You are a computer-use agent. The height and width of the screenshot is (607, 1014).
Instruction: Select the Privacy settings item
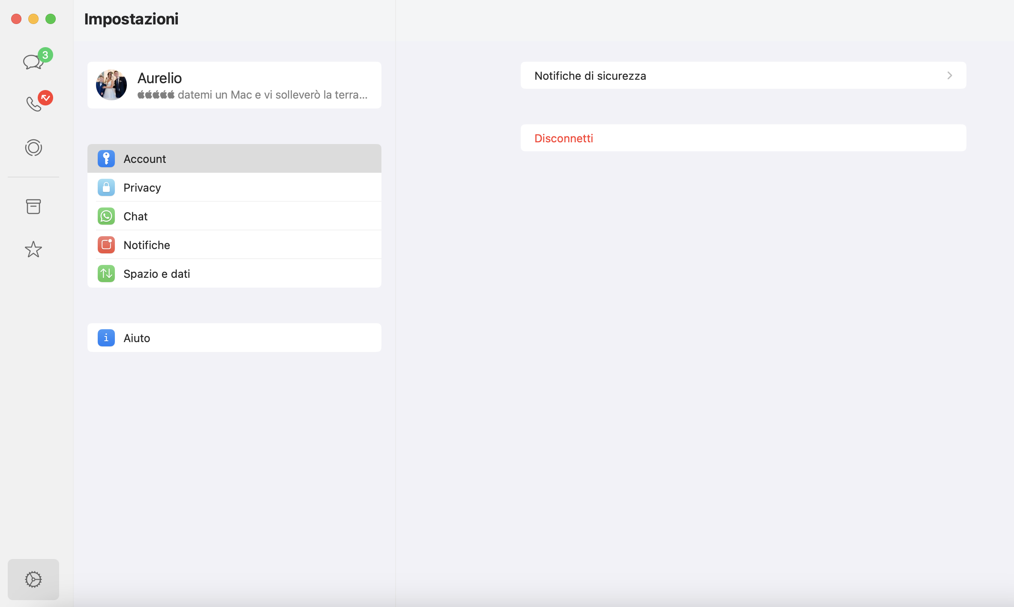point(234,187)
